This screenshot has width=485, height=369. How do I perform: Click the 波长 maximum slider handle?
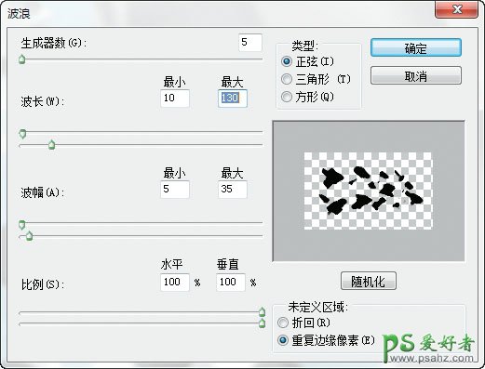pyautogui.click(x=52, y=144)
